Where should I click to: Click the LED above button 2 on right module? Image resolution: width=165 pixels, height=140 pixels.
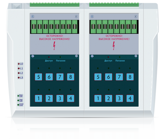109,90
